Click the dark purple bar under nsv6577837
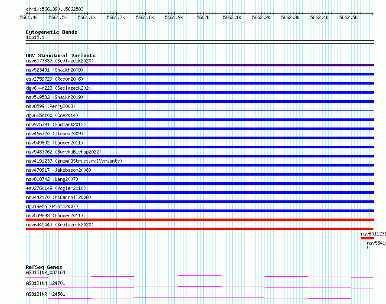 (x=200, y=65)
